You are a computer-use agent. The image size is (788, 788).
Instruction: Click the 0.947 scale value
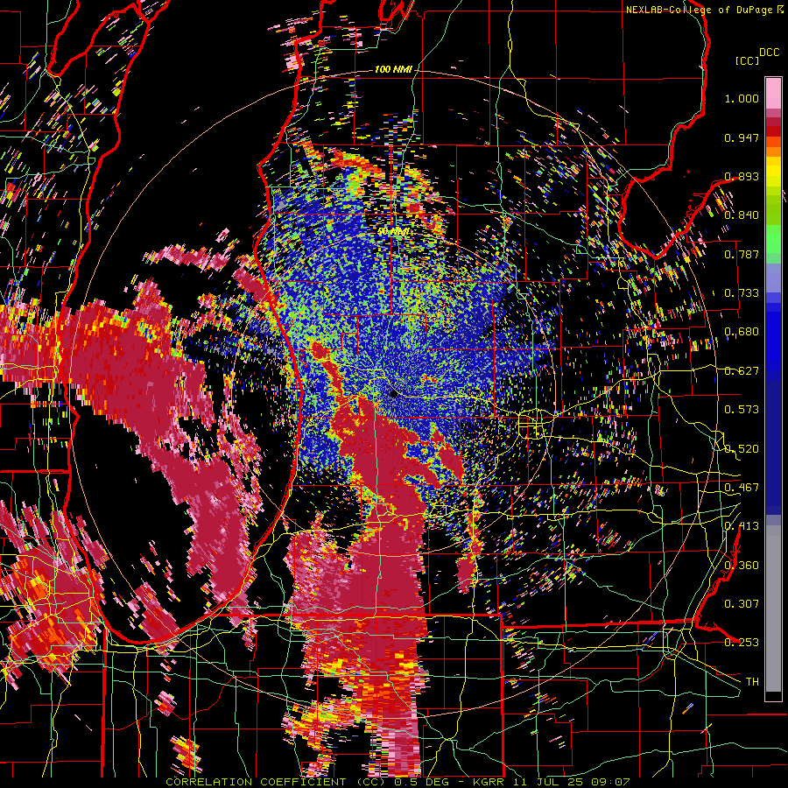pyautogui.click(x=742, y=137)
